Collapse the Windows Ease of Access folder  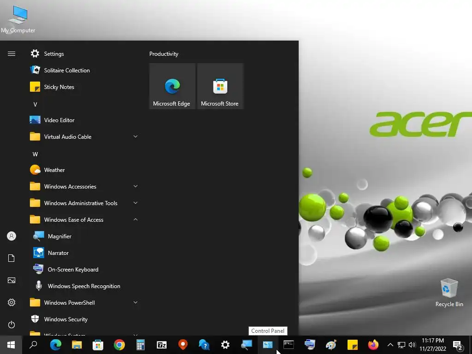84,220
